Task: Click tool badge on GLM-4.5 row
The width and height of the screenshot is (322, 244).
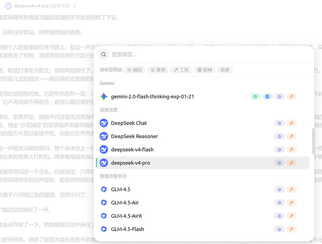Action: pos(291,189)
